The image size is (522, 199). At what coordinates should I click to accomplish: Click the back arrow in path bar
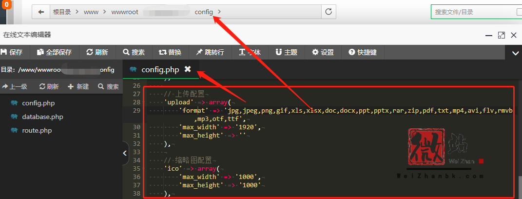pyautogui.click(x=41, y=12)
